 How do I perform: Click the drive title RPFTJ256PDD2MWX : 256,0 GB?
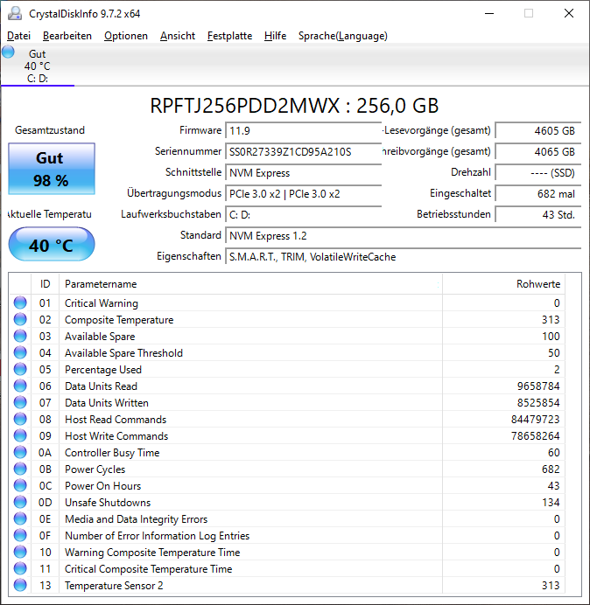coord(294,106)
